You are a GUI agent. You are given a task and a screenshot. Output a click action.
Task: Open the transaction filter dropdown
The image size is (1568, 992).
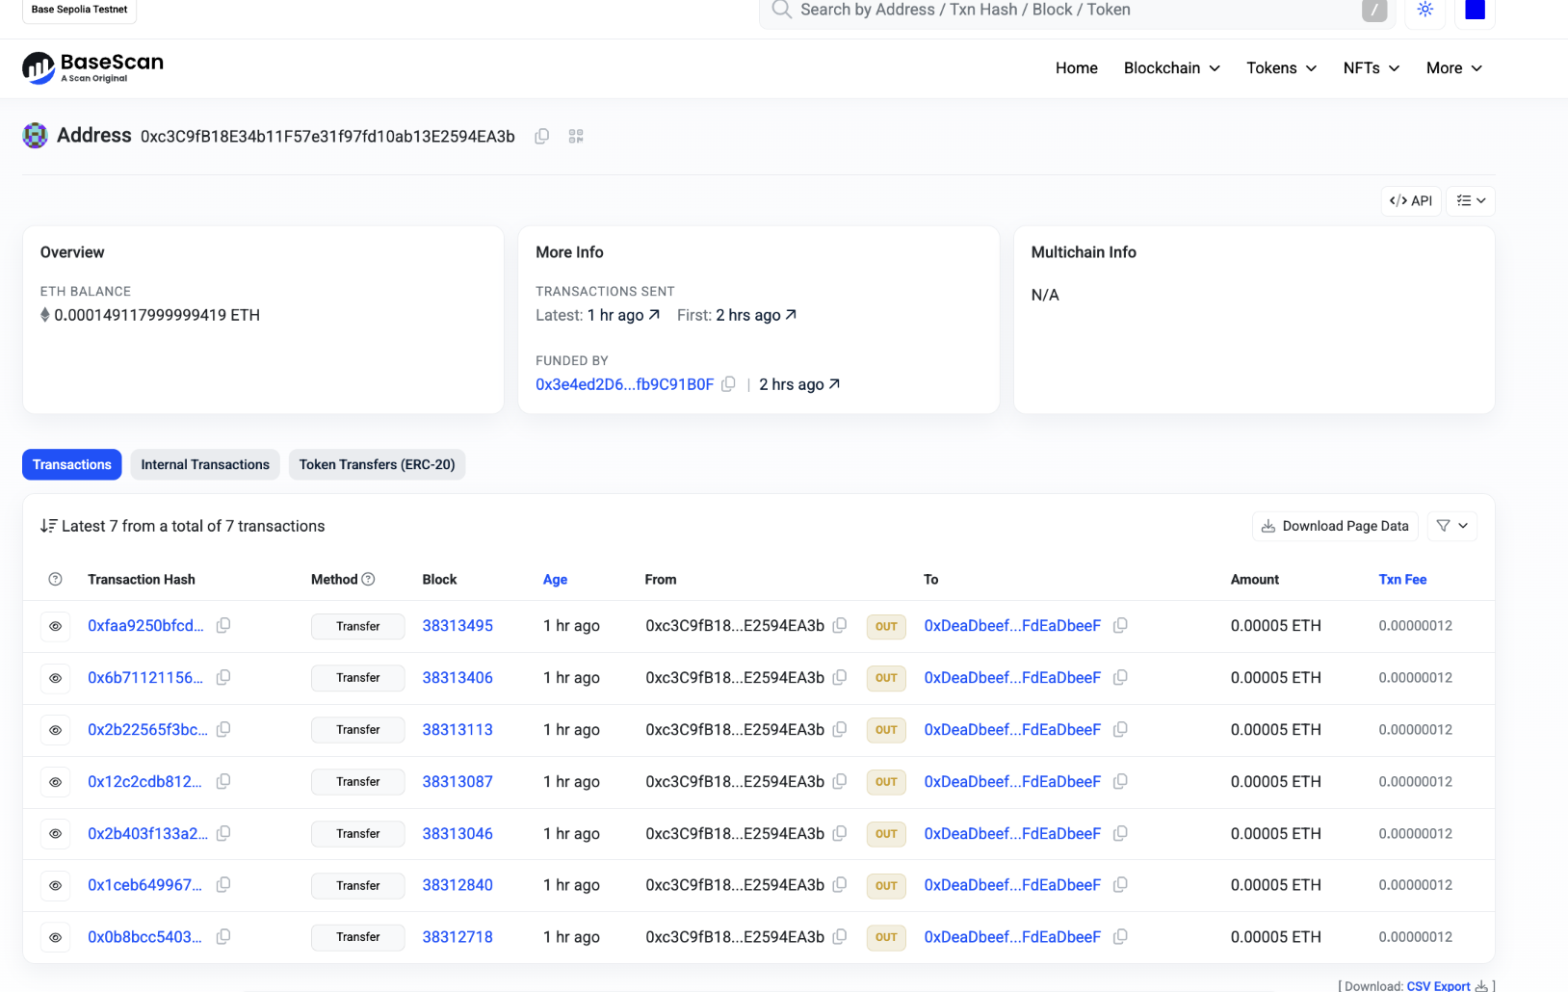pyautogui.click(x=1451, y=526)
